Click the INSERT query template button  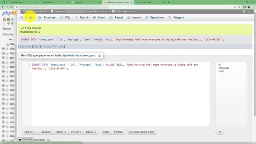[61, 132]
